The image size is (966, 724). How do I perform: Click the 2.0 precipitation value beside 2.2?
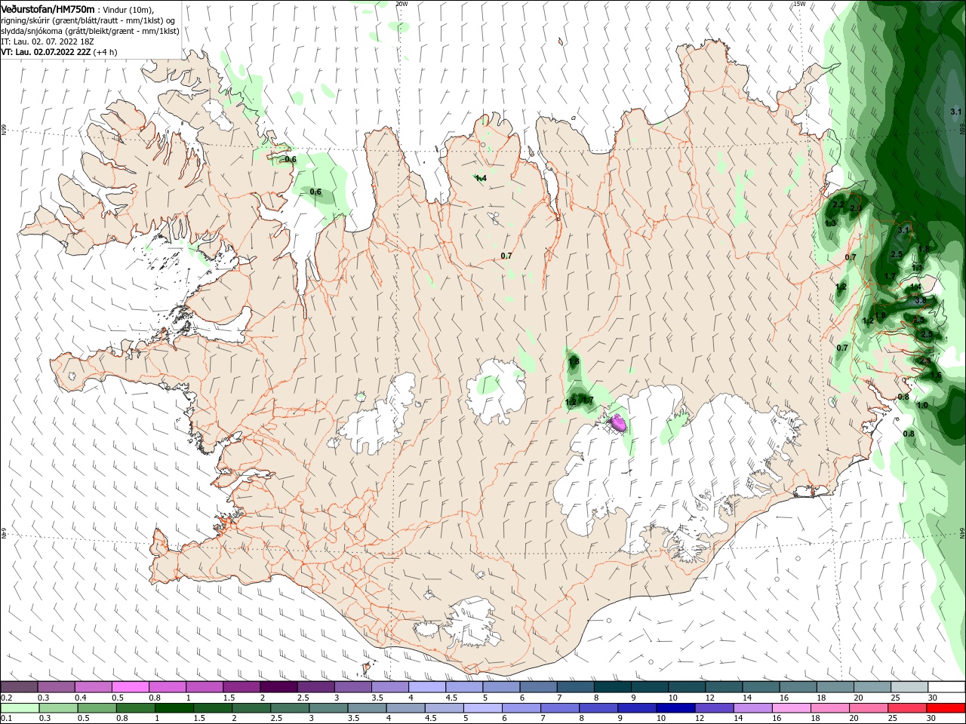(855, 208)
